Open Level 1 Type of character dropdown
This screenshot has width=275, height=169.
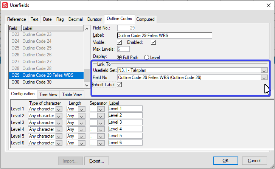(x=59, y=109)
